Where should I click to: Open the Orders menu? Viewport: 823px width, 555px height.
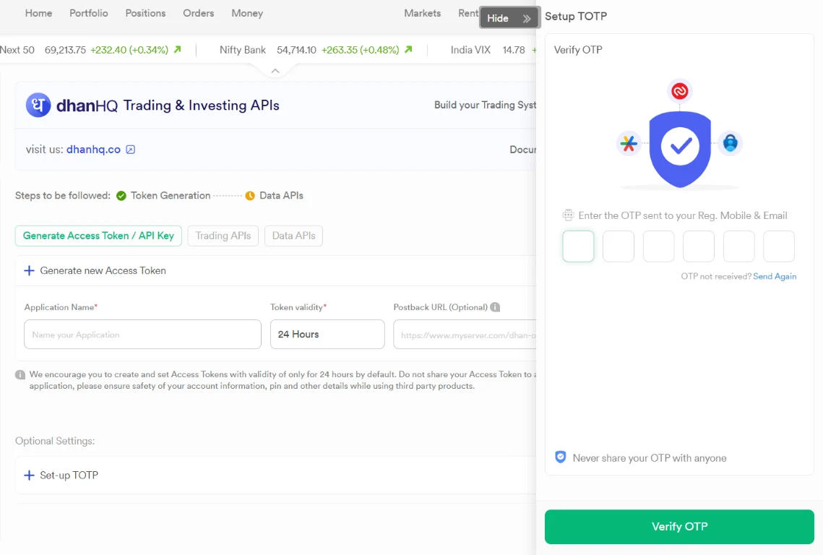pos(199,13)
